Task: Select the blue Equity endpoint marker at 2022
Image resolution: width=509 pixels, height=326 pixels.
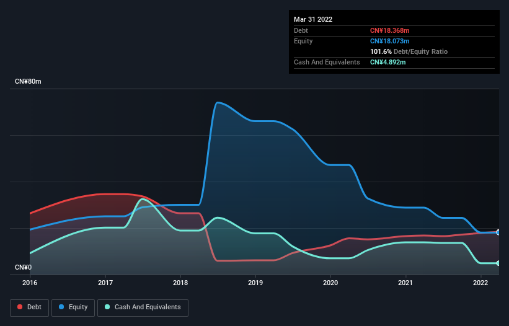Action: [x=498, y=232]
